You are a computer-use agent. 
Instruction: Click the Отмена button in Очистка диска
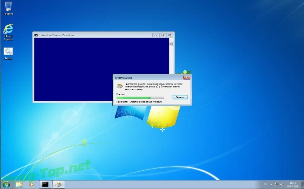[x=180, y=97]
